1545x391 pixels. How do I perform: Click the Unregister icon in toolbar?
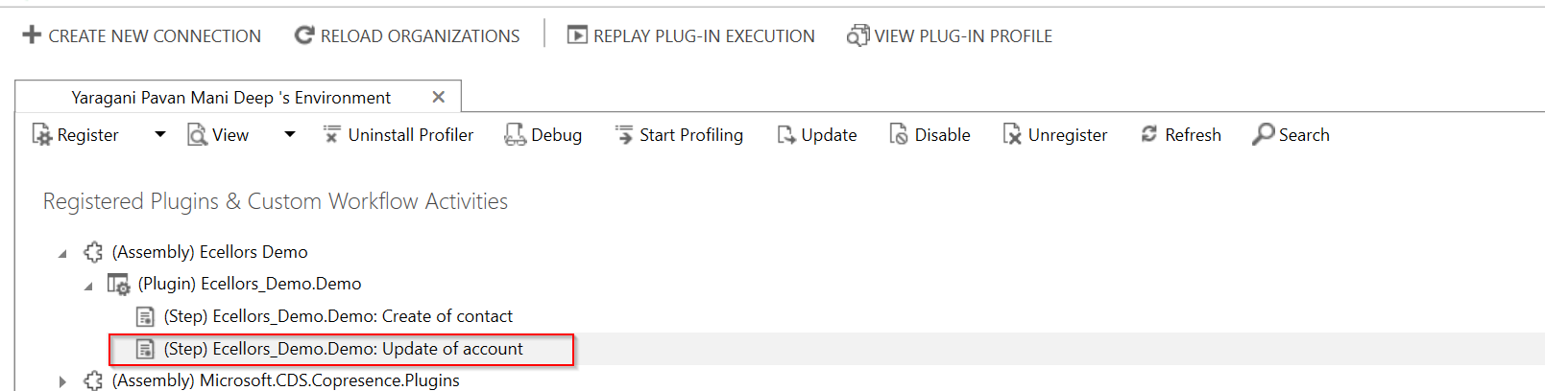tap(1012, 135)
